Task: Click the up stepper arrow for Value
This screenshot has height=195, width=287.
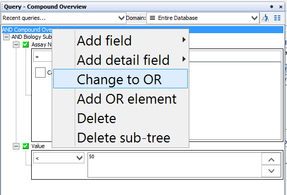Action: (x=271, y=159)
